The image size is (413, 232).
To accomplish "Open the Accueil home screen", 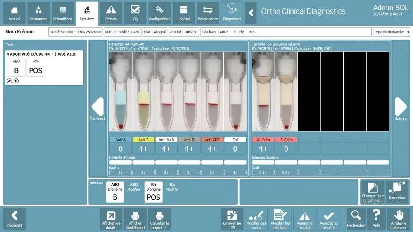I will tap(14, 13).
